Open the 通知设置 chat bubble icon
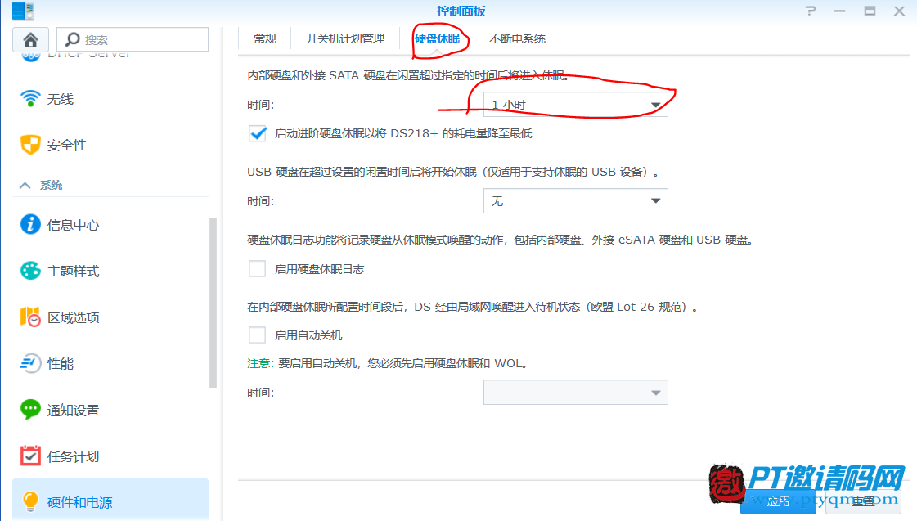 pyautogui.click(x=29, y=409)
